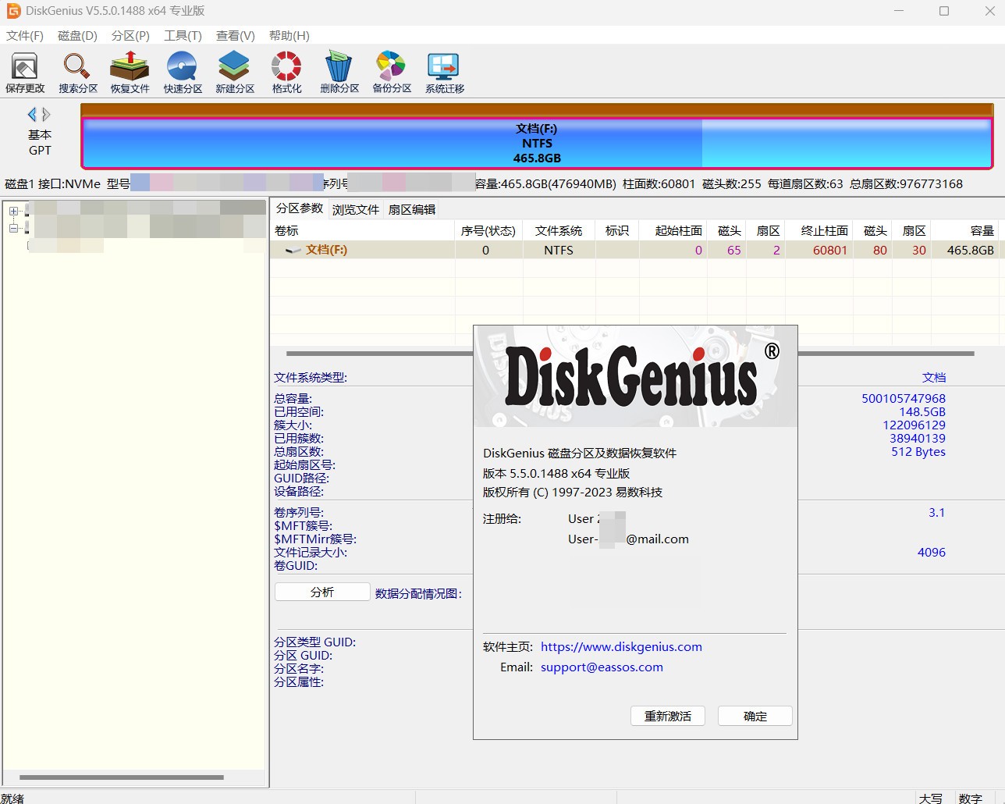Click the 148.5GB value

tap(922, 411)
